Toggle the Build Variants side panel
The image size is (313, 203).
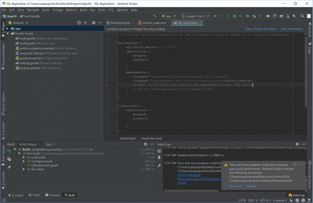pyautogui.click(x=3, y=153)
